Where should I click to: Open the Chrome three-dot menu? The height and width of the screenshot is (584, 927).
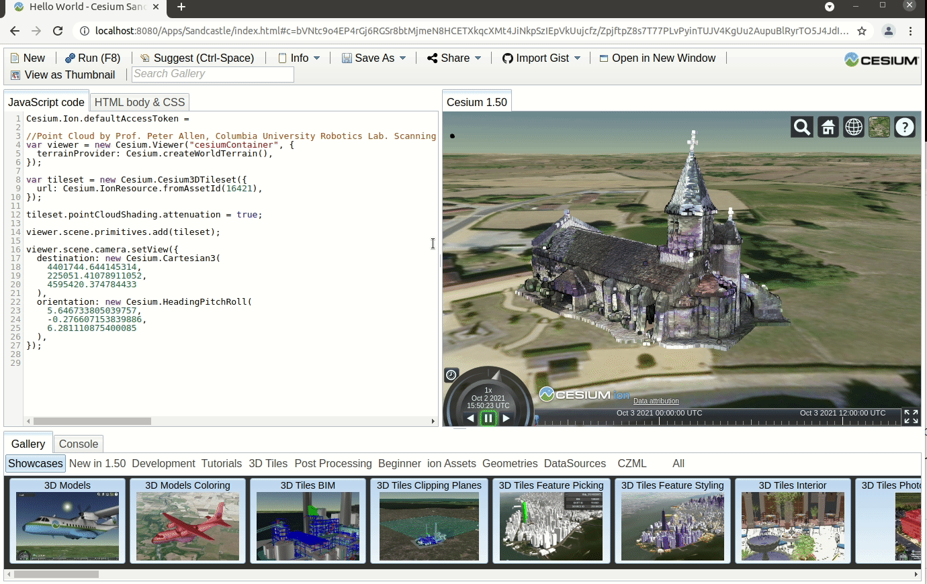911,31
